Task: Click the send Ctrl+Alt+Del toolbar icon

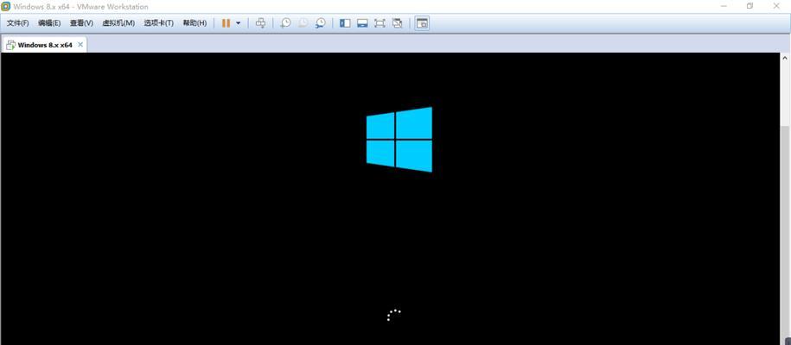Action: 261,23
